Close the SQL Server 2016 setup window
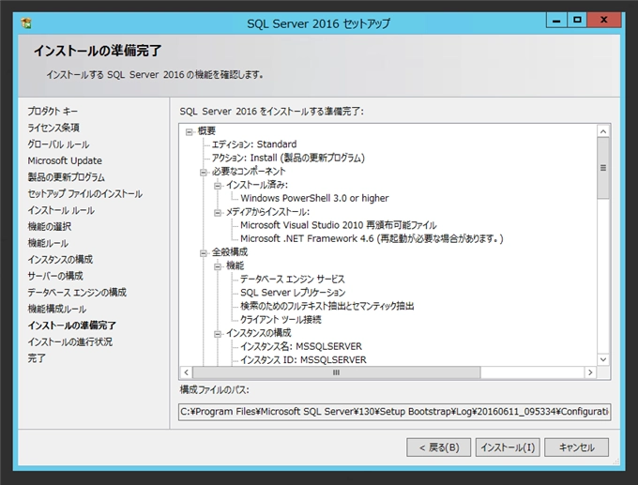638x485 pixels. click(x=604, y=20)
